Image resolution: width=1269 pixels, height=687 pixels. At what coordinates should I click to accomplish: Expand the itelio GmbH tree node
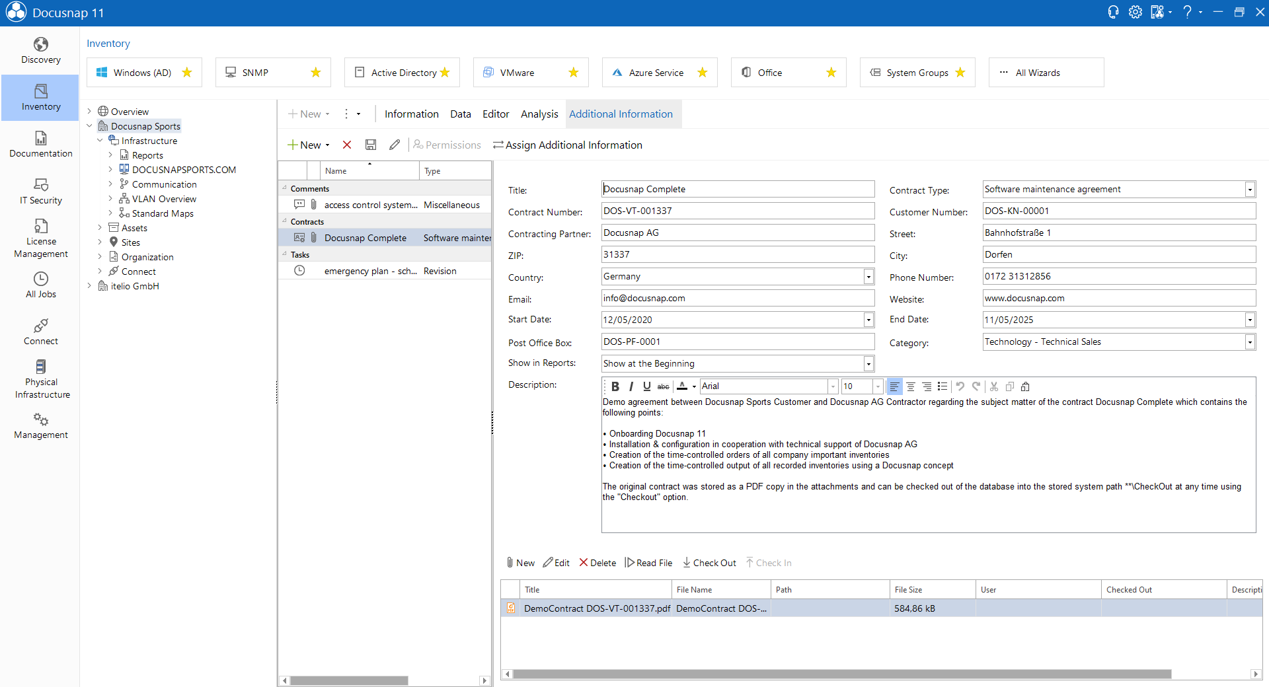(89, 286)
